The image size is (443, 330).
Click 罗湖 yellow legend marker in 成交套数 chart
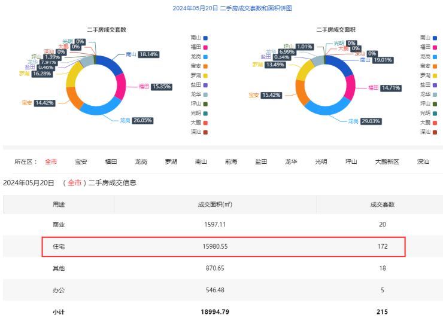(x=205, y=75)
